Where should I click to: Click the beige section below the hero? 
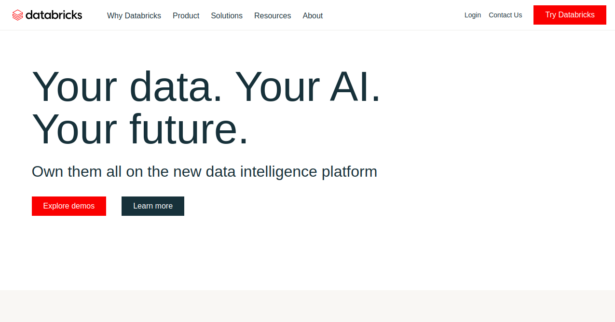[307, 306]
